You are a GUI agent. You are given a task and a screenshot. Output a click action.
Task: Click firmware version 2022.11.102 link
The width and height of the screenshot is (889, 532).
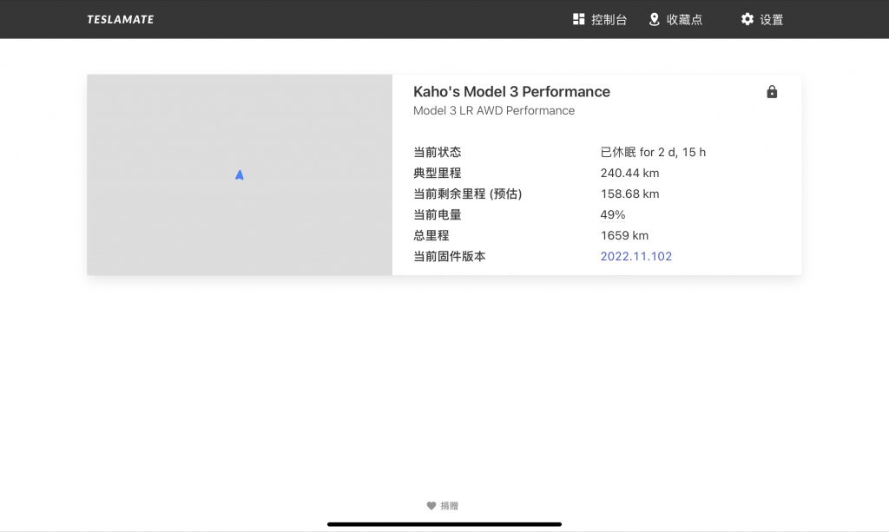point(635,256)
